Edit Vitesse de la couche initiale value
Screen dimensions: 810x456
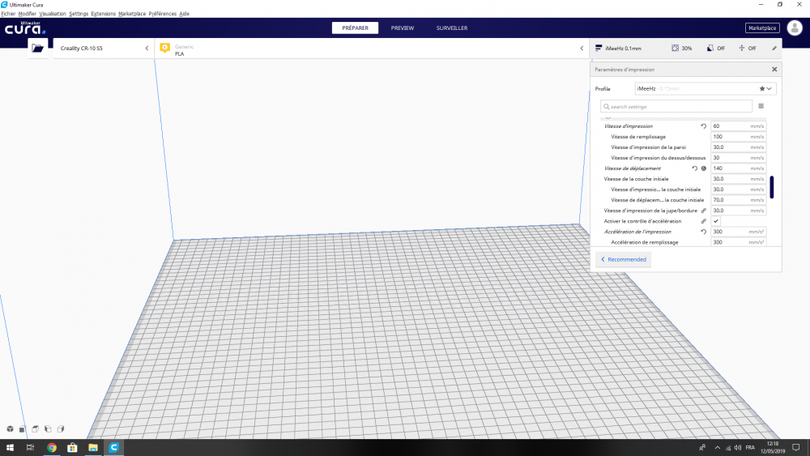coord(738,179)
